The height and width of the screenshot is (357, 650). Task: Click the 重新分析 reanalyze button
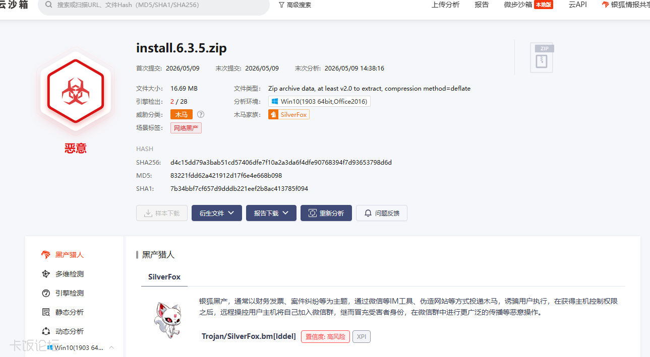click(326, 213)
